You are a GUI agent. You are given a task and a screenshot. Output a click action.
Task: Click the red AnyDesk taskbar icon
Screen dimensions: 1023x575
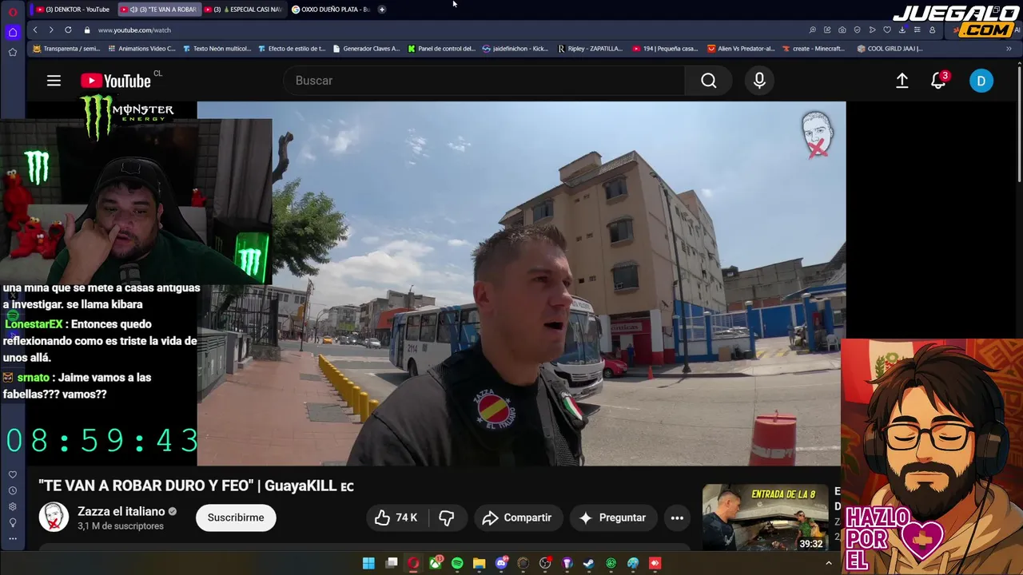655,563
